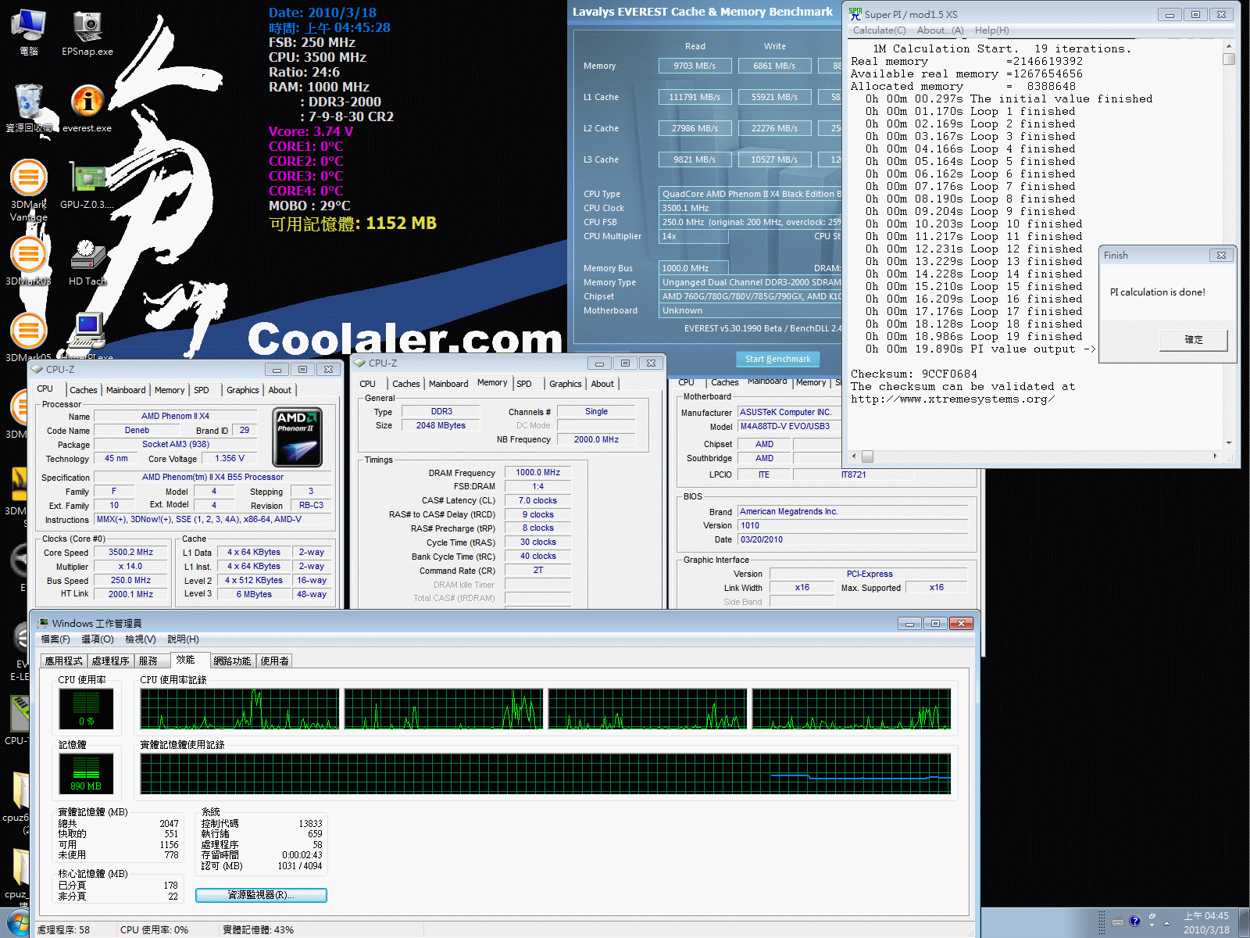Show hidden tray icons with the up arrow
The height and width of the screenshot is (938, 1250).
pos(1167,923)
